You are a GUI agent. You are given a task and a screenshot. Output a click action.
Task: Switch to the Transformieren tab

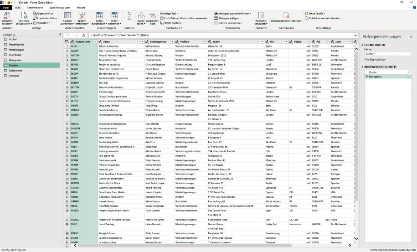[35, 7]
